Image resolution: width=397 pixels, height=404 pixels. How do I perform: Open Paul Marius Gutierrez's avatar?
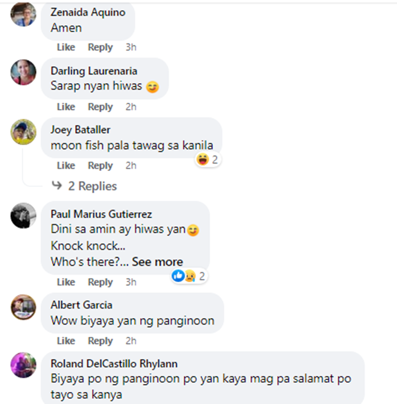pyautogui.click(x=23, y=216)
